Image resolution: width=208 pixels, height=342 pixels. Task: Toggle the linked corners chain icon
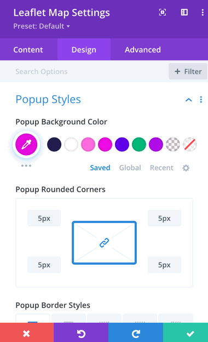click(x=104, y=243)
